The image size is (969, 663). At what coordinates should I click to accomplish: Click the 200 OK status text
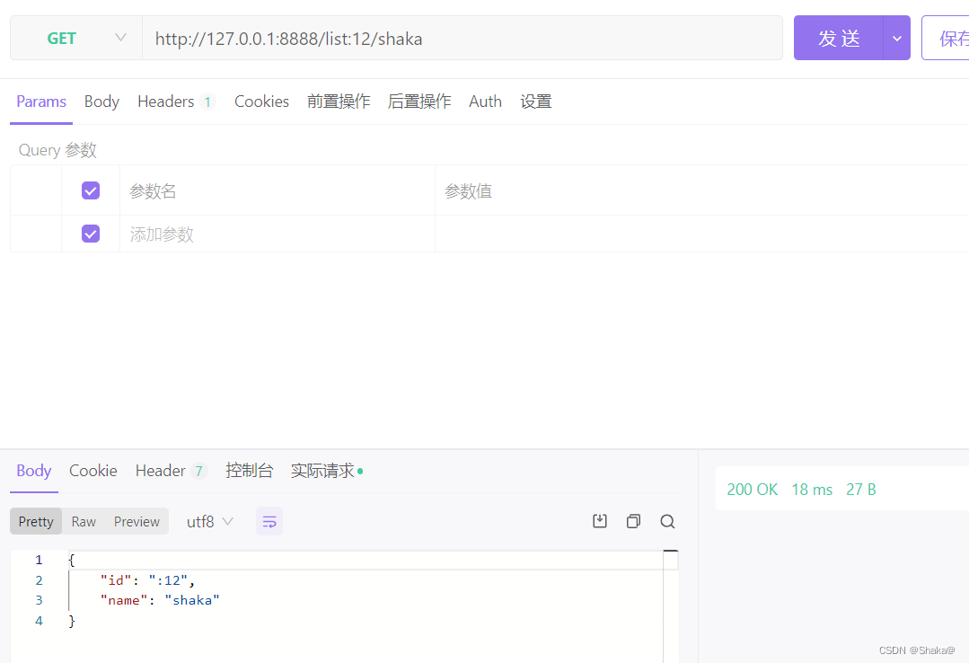tap(752, 490)
